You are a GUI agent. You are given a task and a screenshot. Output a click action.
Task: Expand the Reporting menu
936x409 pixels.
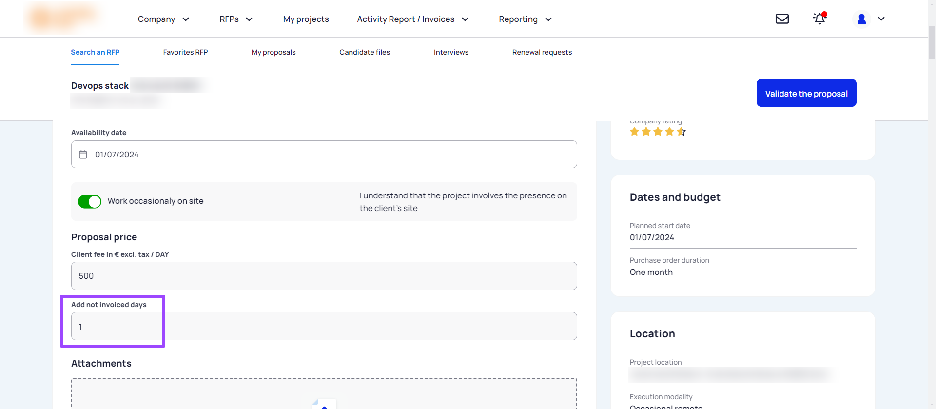point(526,19)
